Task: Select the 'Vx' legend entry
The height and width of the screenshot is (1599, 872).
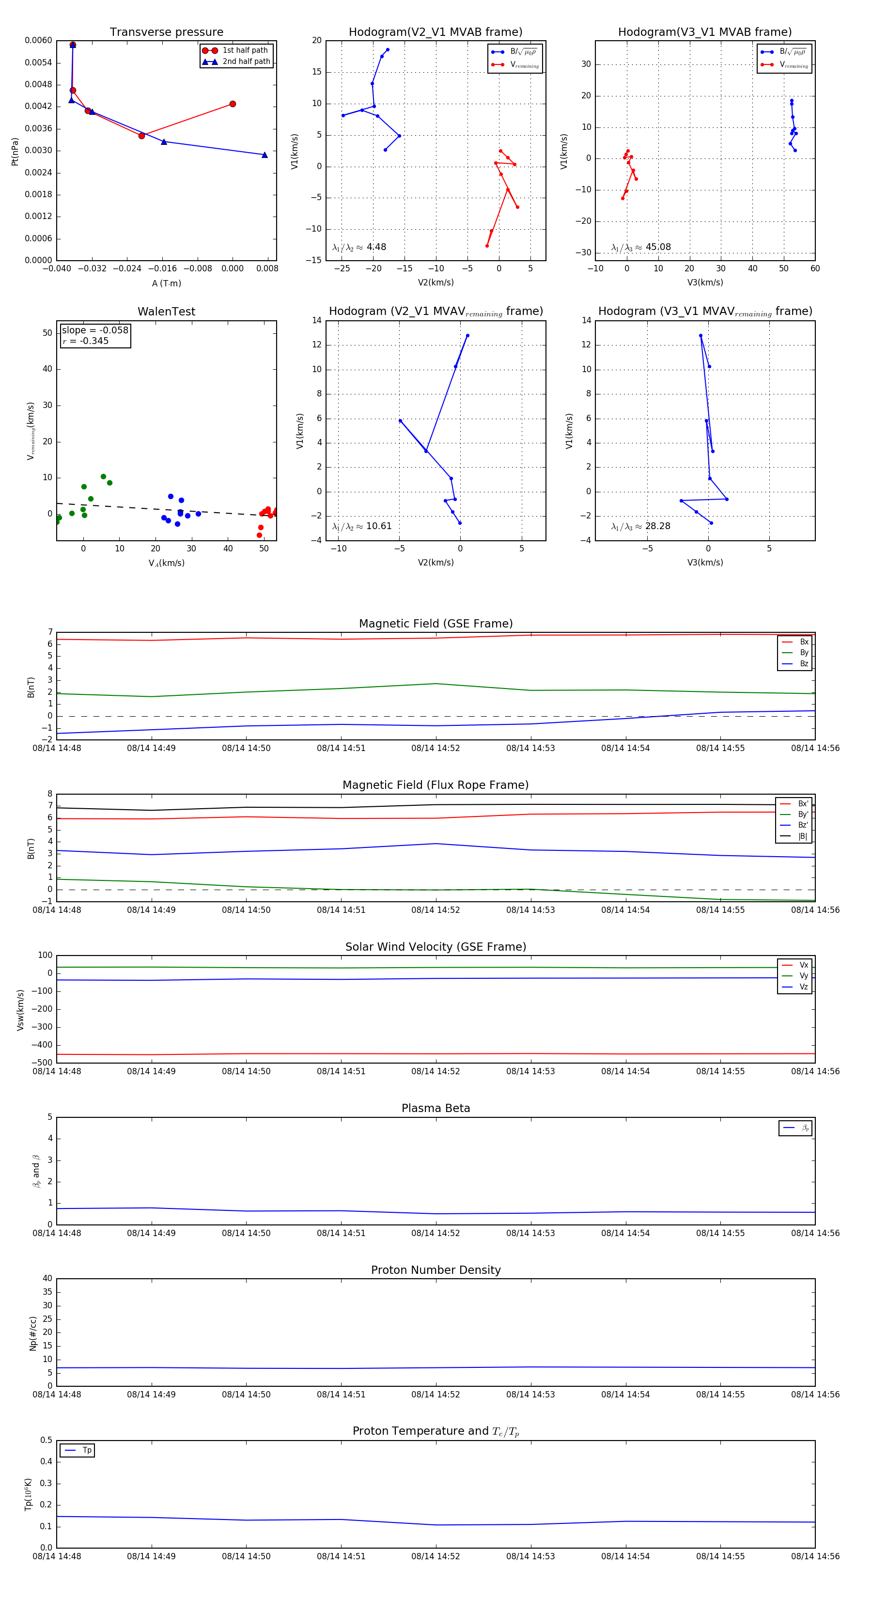Action: tap(795, 965)
